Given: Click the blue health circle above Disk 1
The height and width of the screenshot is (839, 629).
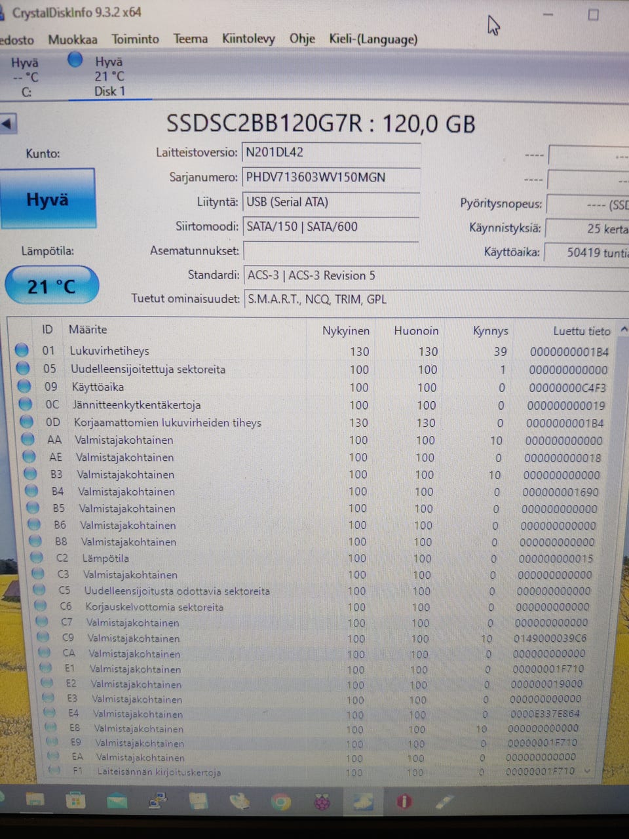Looking at the screenshot, I should point(75,60).
